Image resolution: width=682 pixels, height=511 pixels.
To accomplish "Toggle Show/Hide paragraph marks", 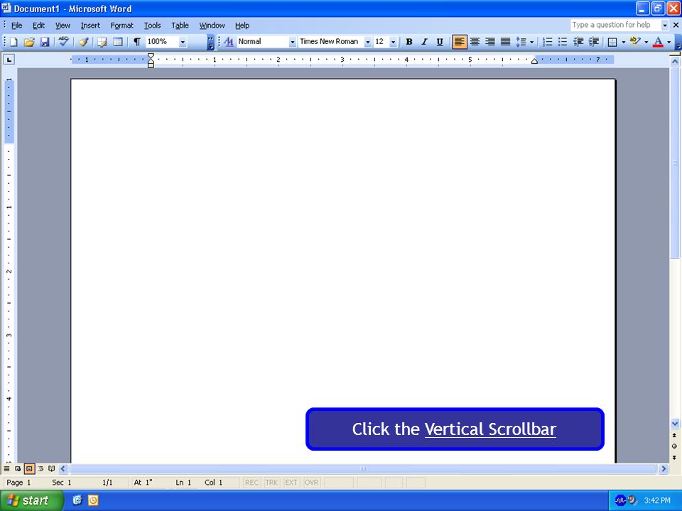I will point(136,42).
